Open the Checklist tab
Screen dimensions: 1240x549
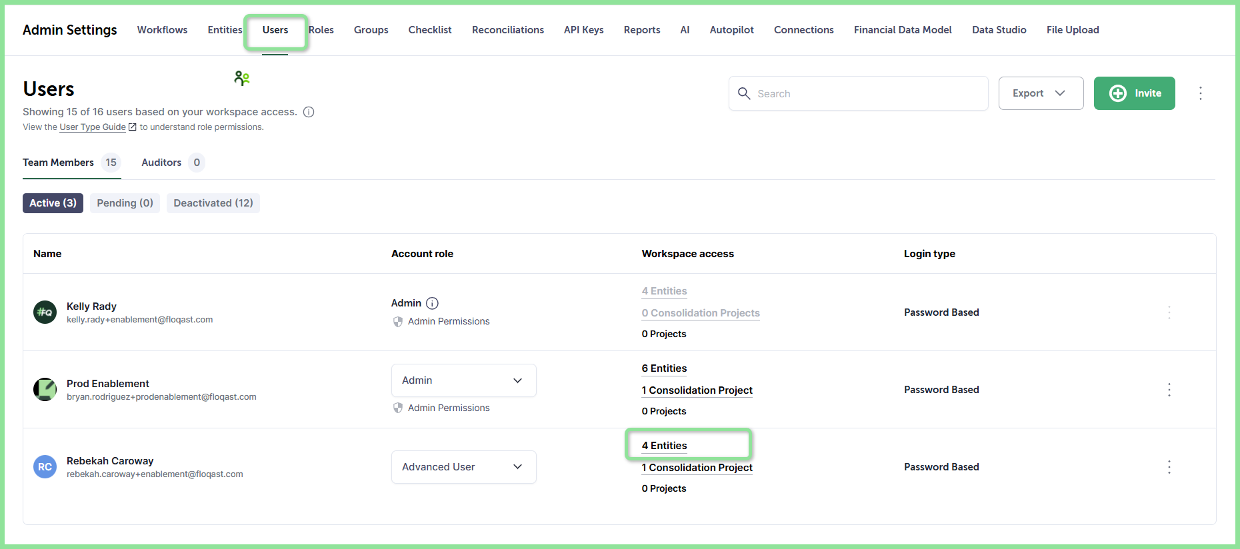[430, 30]
